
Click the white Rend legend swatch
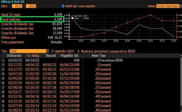(x=72, y=18)
